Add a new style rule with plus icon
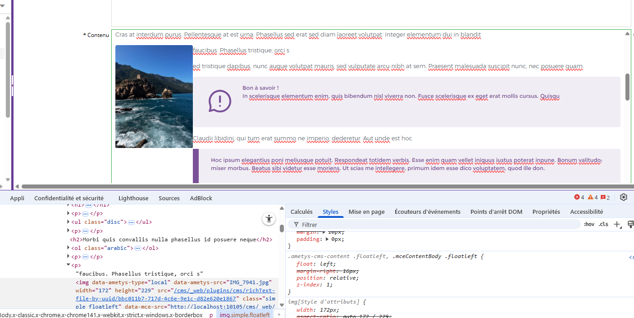This screenshot has height=318, width=634. coord(617,224)
